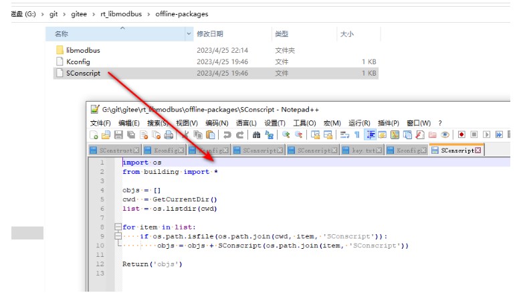Switch to the key.txt tab
The width and height of the screenshot is (517, 293).
pyautogui.click(x=362, y=150)
